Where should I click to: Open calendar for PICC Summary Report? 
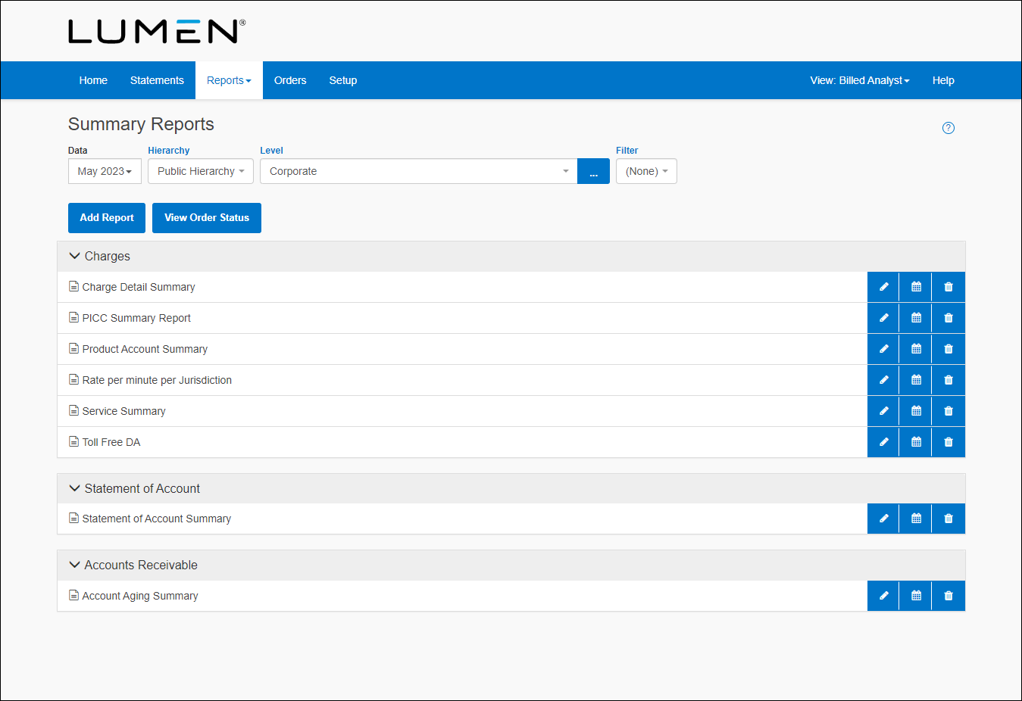[915, 318]
